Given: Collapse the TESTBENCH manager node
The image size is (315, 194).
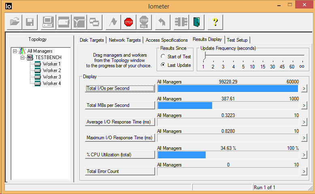Looking at the screenshot, I should 23,58.
